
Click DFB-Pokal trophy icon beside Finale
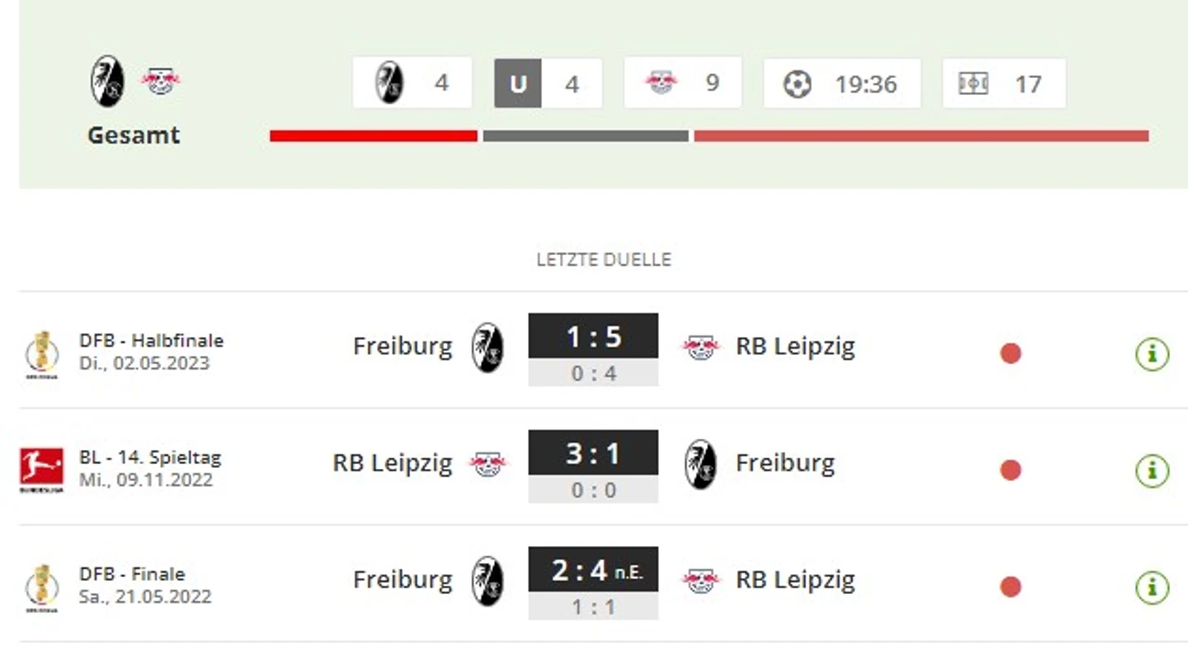tap(41, 587)
